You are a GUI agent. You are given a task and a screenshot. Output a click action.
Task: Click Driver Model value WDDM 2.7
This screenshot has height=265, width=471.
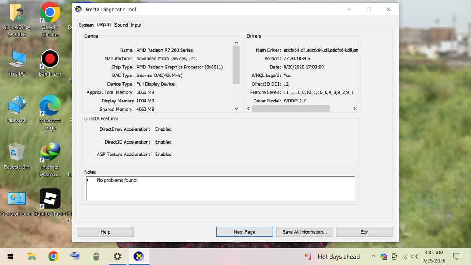point(295,101)
